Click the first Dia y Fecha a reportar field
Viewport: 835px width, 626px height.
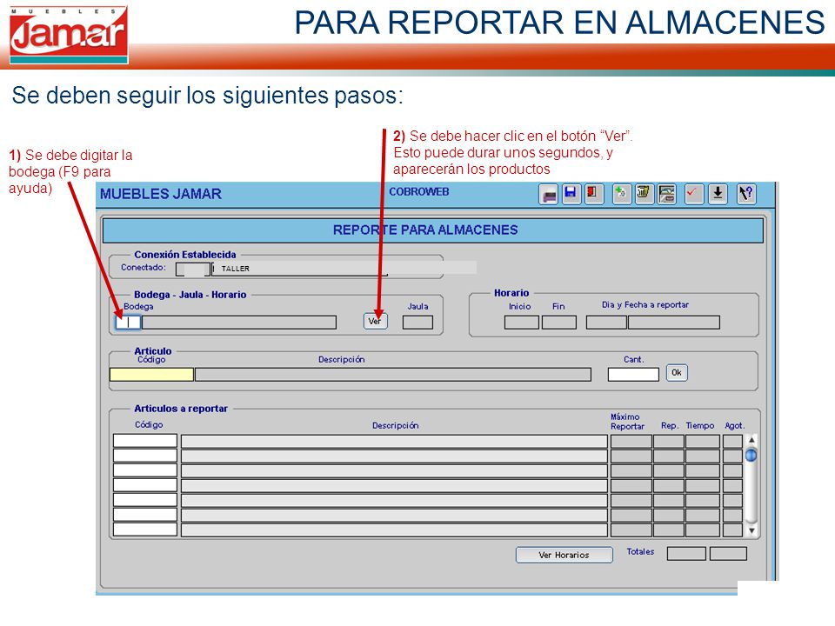[606, 322]
